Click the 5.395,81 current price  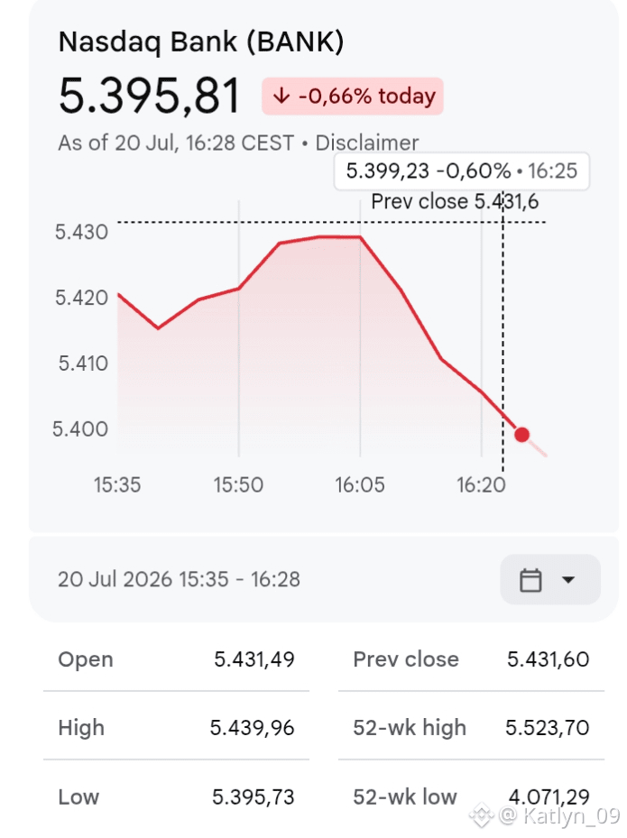[149, 97]
